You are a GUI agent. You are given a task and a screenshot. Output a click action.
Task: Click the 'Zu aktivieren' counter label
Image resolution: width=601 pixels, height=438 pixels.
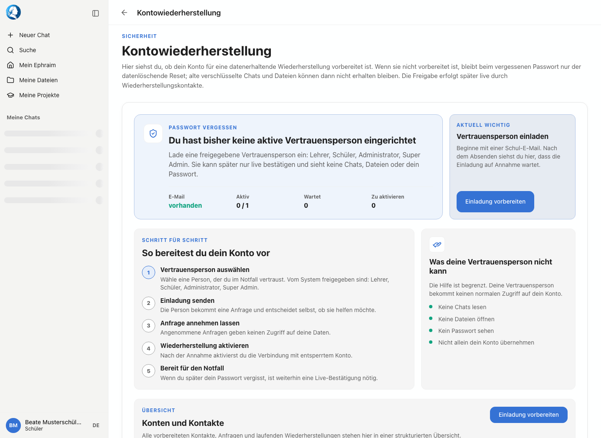pos(388,197)
